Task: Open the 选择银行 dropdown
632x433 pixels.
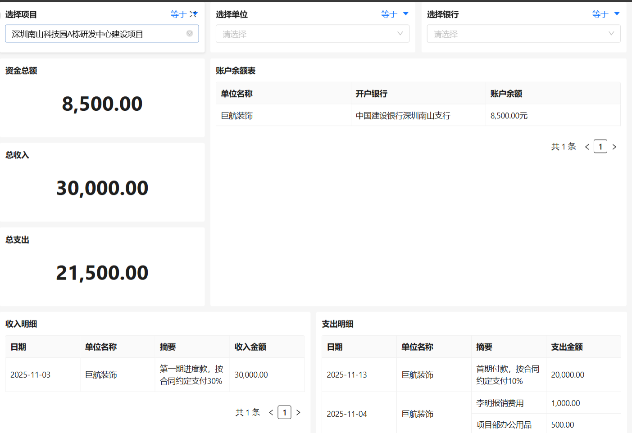Action: 523,34
